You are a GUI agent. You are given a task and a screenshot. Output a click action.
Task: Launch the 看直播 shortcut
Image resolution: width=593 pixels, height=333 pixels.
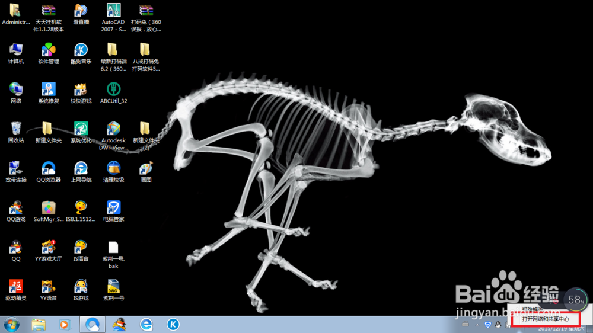point(81,14)
